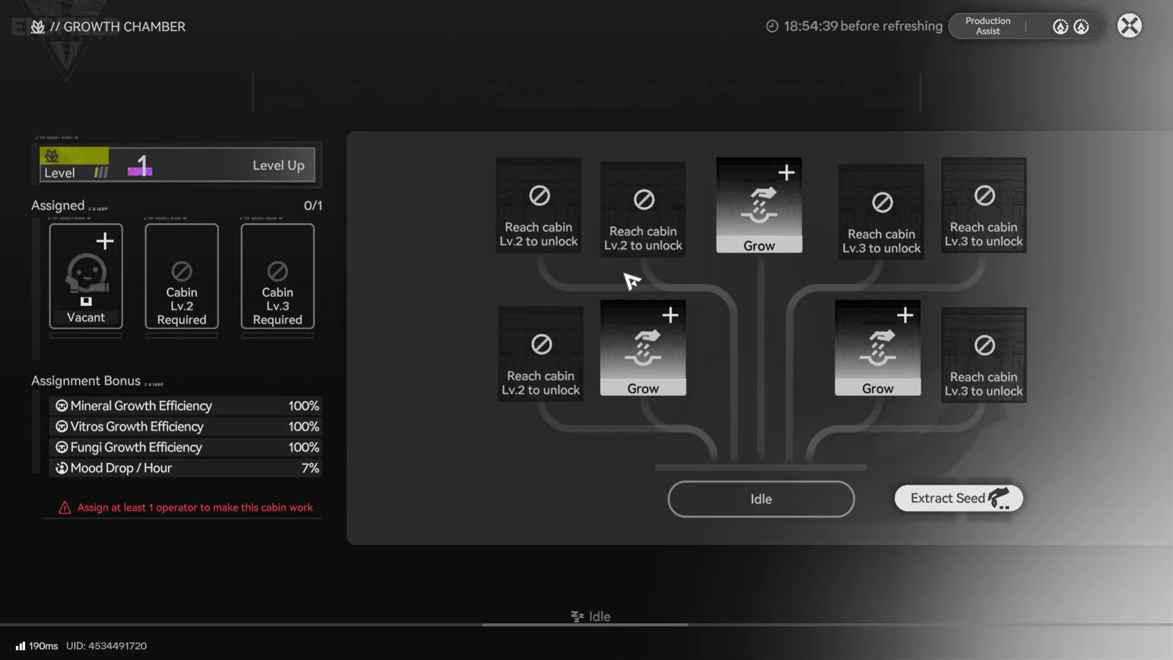Open the Production Assist panel
The image size is (1173, 660).
click(987, 26)
